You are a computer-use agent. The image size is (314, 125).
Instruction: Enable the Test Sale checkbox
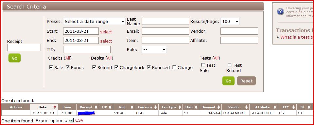pos(203,65)
